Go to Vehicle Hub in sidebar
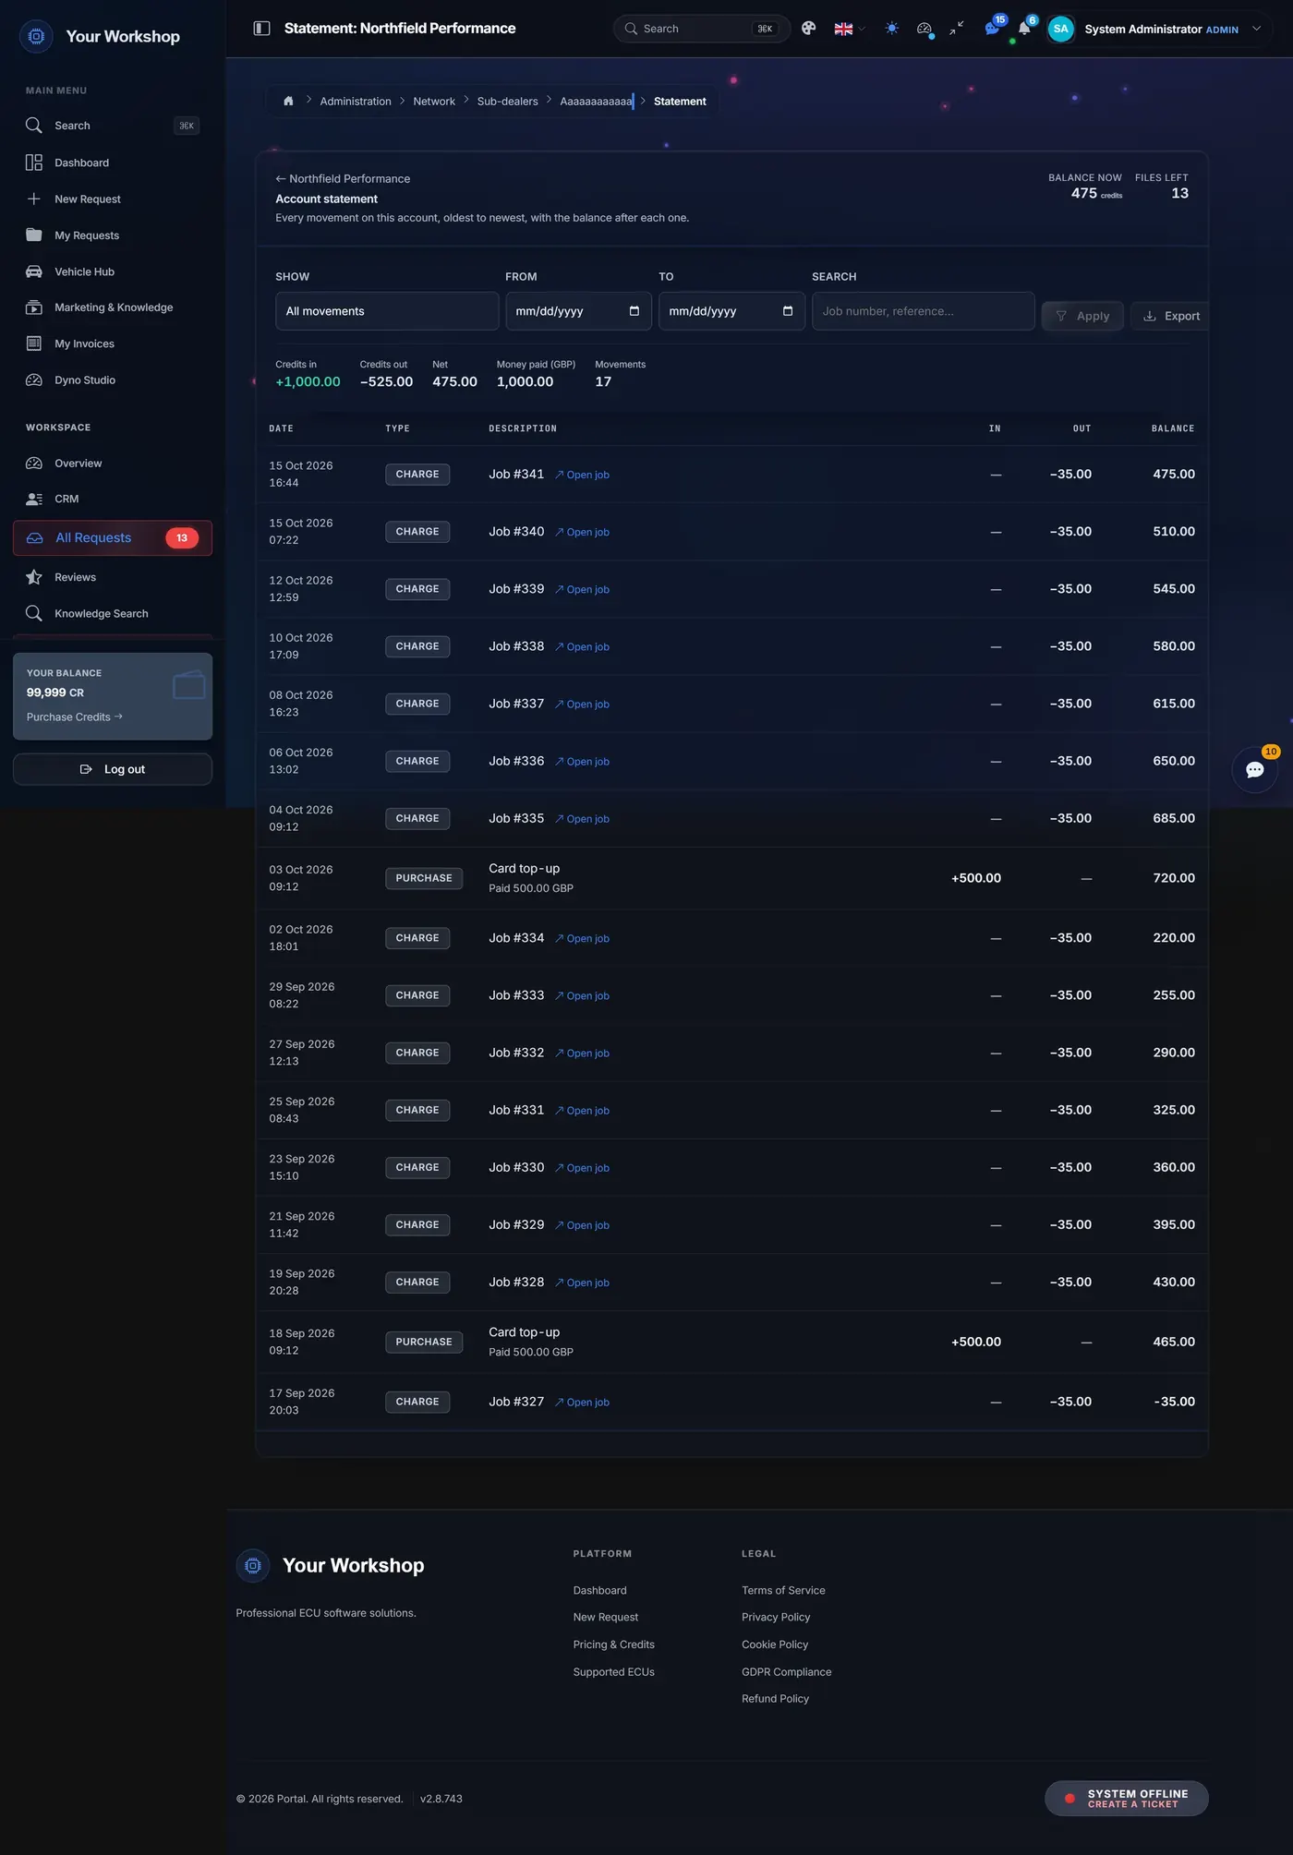 tap(84, 271)
